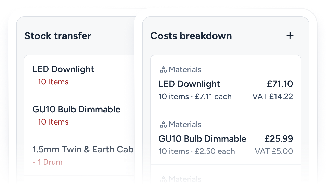Click the VAT £5.00 amount
This screenshot has width=326, height=185.
click(274, 151)
